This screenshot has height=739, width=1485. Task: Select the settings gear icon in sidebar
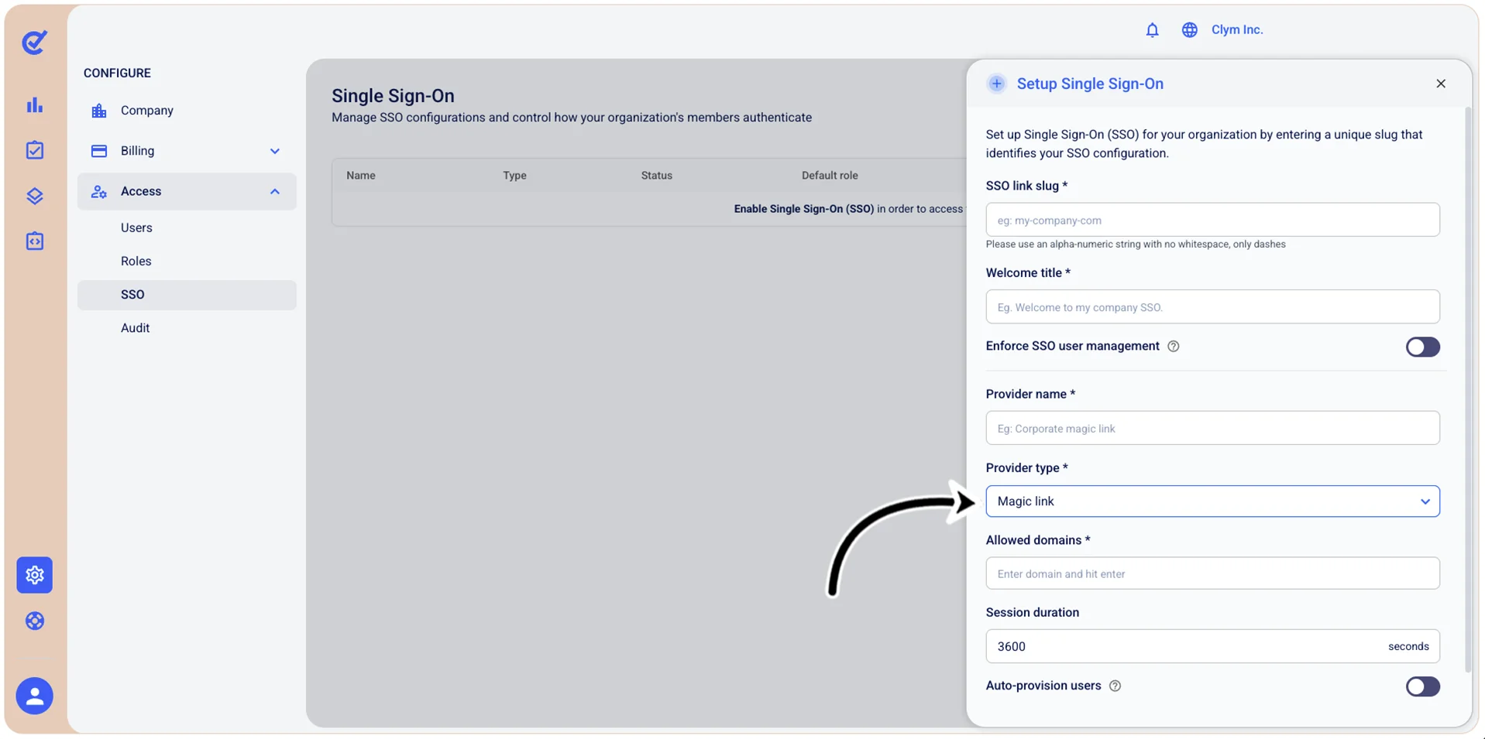pos(34,575)
